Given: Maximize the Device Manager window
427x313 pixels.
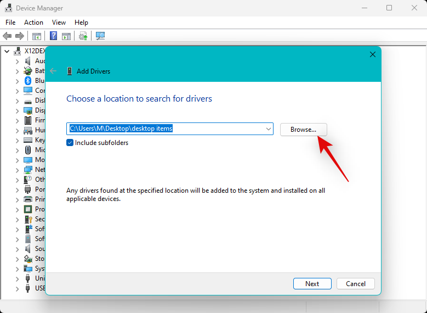Looking at the screenshot, I should [x=389, y=8].
